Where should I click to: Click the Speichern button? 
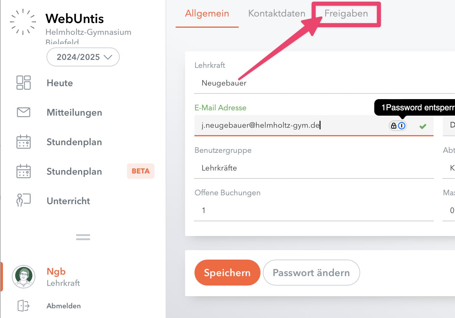[227, 273]
